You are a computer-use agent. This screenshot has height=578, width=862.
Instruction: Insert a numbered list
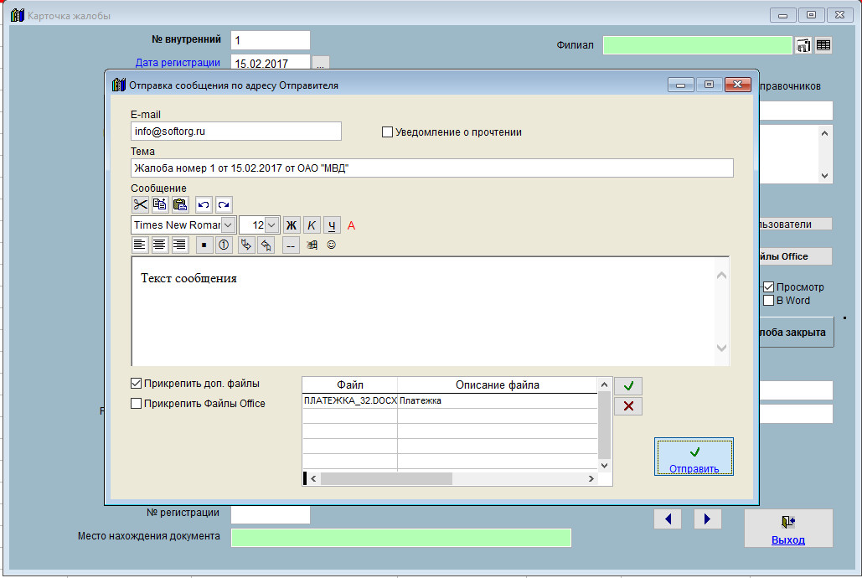(x=224, y=245)
